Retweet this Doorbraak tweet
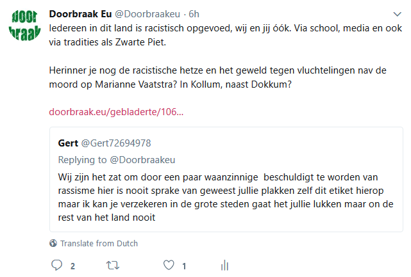Viewport: 411px width, 277px height. [x=112, y=265]
